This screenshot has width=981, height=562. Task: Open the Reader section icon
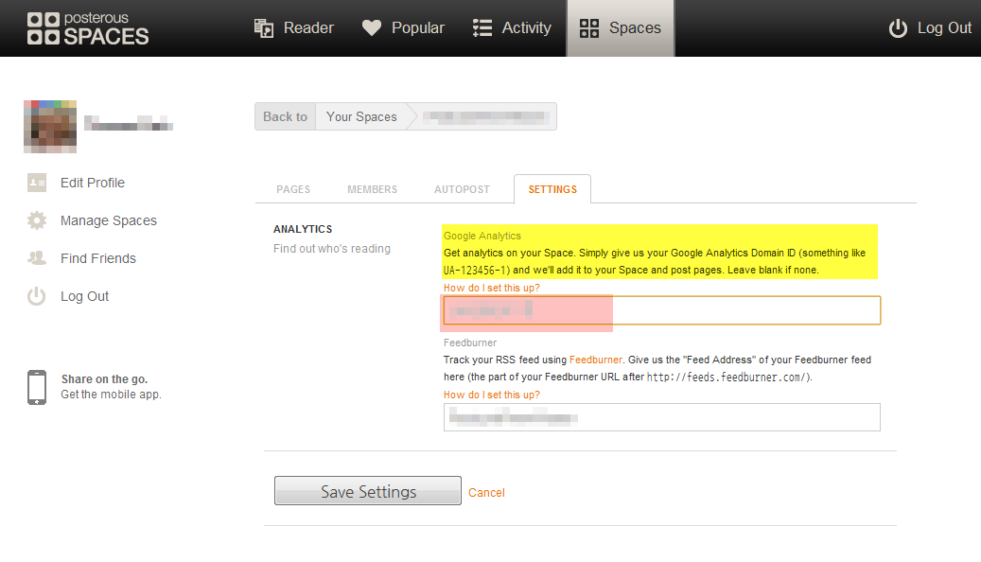pos(262,27)
